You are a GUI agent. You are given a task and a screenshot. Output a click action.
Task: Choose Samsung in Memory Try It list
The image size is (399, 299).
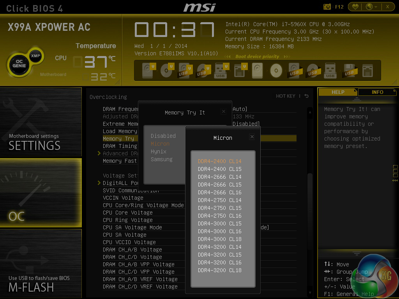click(162, 159)
